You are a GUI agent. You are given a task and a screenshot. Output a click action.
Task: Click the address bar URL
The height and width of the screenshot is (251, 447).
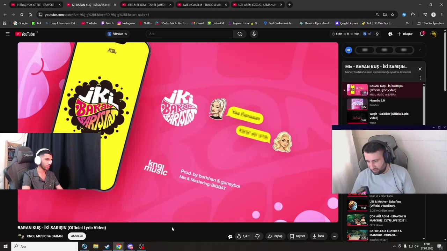click(97, 15)
